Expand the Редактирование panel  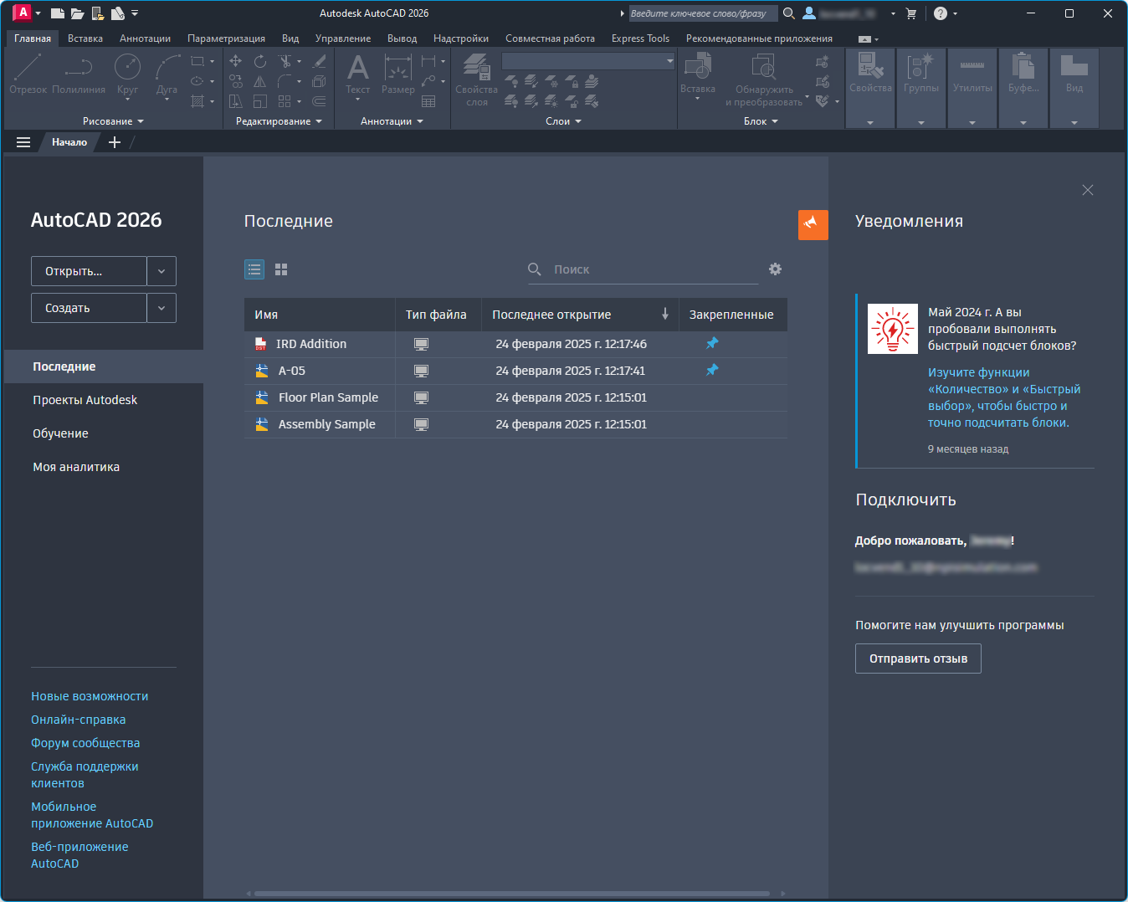(x=279, y=121)
